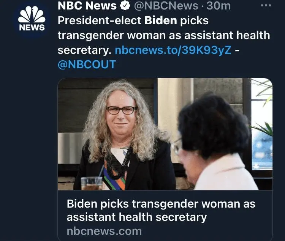Click the word 'picks' in tweet's first line
The image size is (285, 241).
click(194, 20)
